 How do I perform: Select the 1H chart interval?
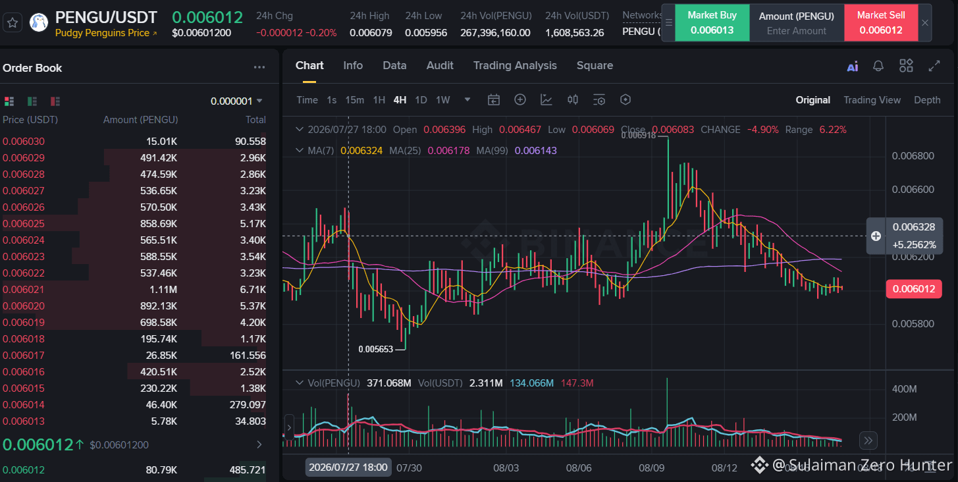(379, 100)
